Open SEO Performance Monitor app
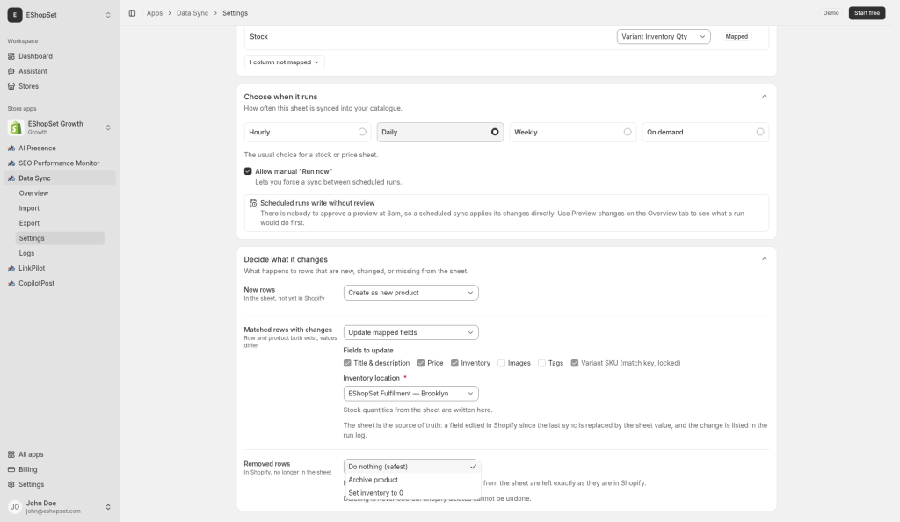 60,163
